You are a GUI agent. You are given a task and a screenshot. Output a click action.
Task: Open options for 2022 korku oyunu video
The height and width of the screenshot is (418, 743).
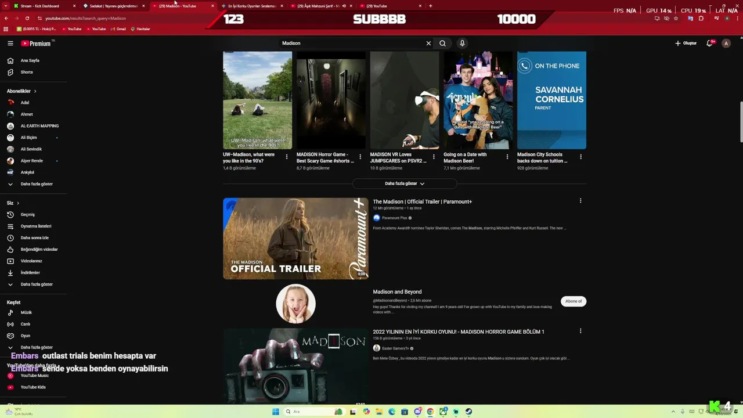(x=580, y=331)
